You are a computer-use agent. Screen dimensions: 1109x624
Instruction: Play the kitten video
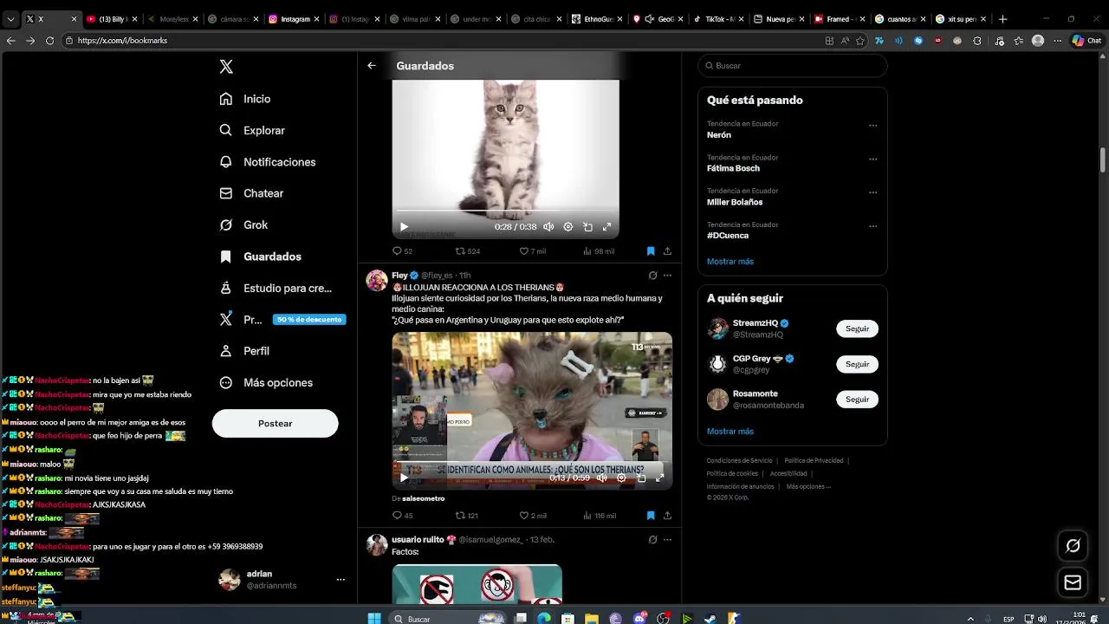[404, 227]
